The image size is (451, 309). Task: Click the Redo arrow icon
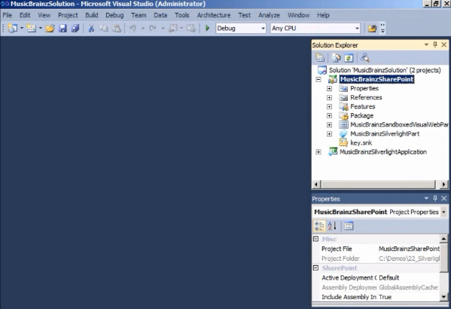153,28
